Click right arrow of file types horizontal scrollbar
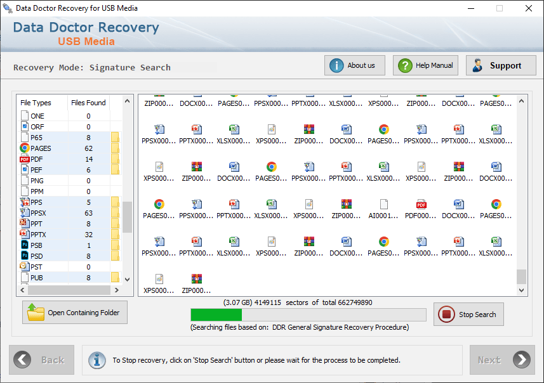The image size is (544, 383). [x=117, y=290]
